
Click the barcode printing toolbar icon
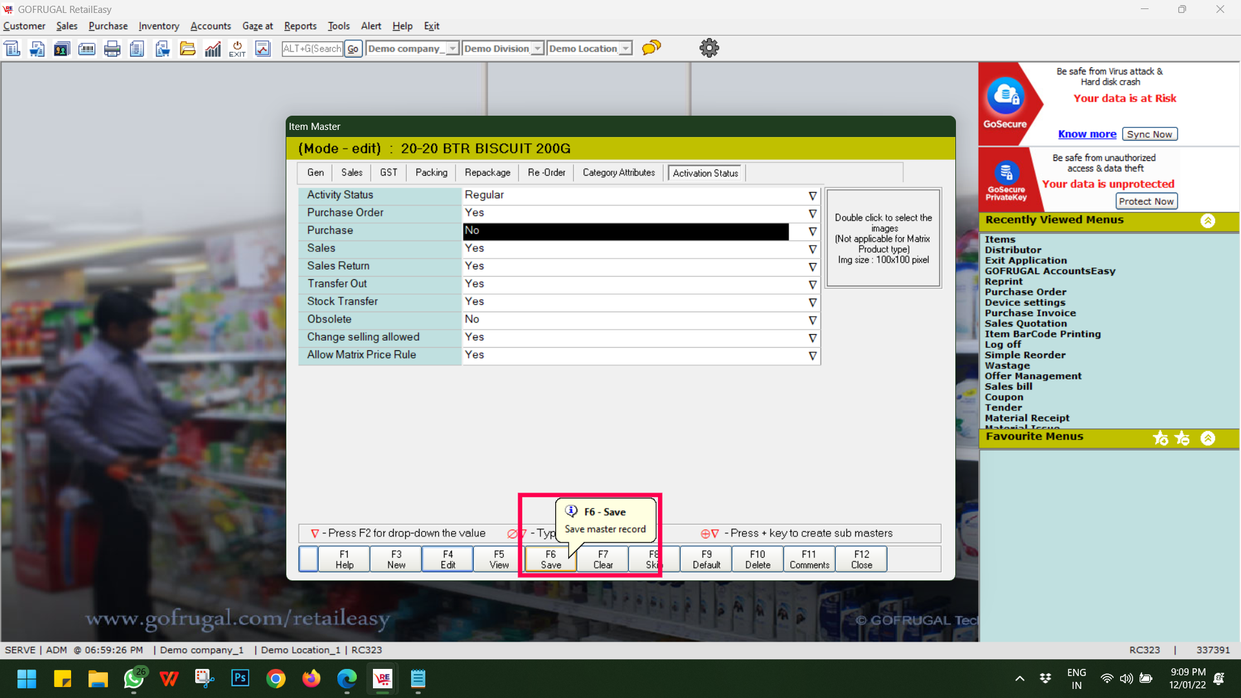(x=87, y=48)
